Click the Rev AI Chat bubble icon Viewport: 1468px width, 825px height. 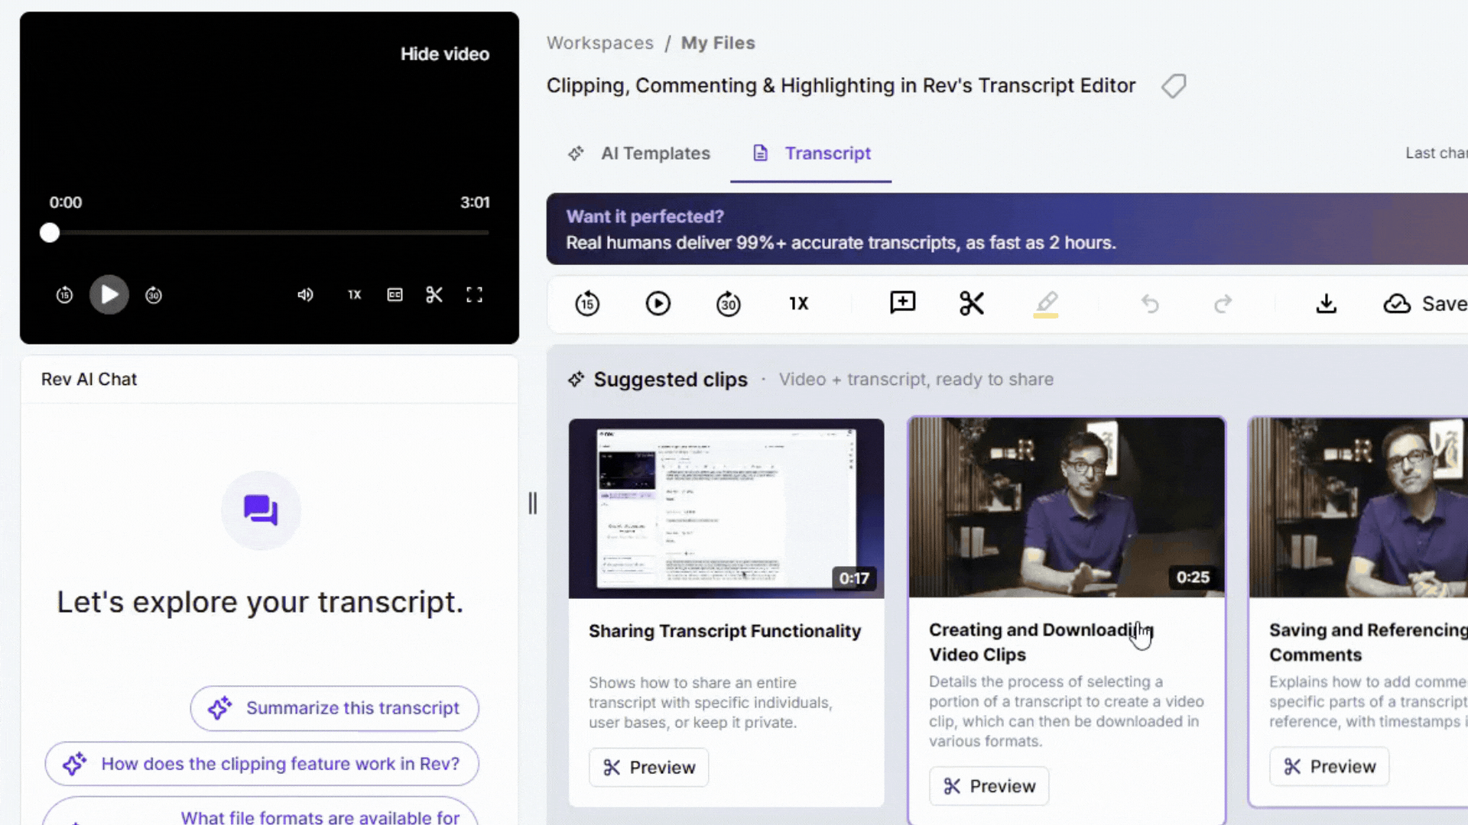tap(261, 510)
